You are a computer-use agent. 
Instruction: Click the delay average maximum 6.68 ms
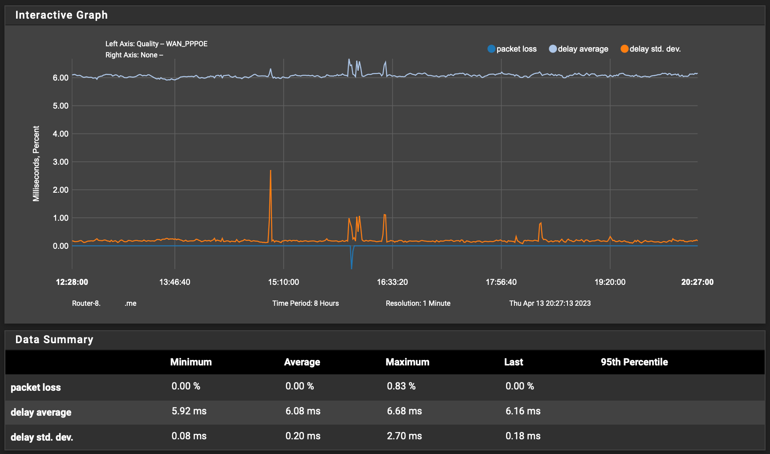pyautogui.click(x=404, y=411)
